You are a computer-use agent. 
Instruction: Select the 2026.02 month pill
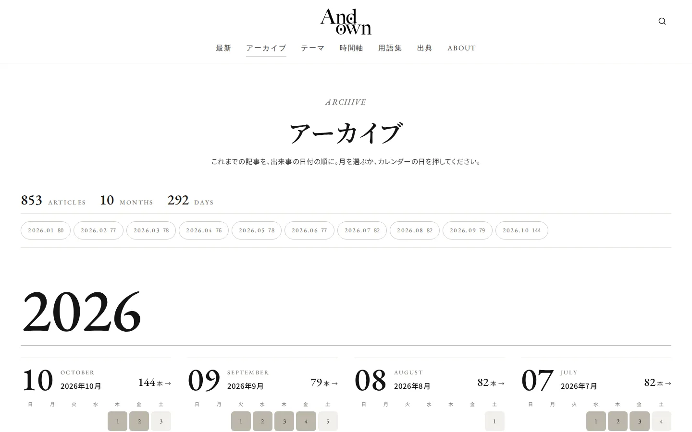[99, 230]
